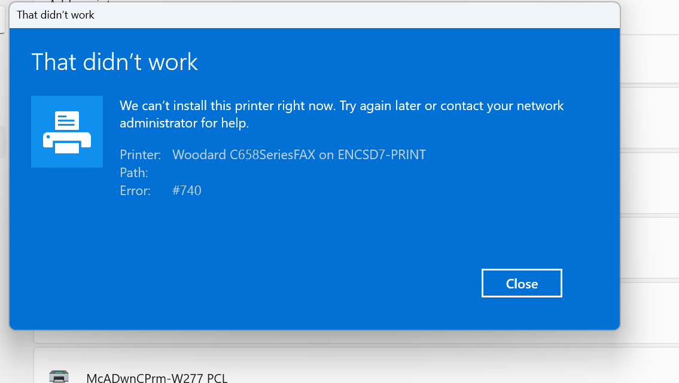The image size is (679, 383).
Task: Click empty title bar area of dialog
Action: point(359,14)
